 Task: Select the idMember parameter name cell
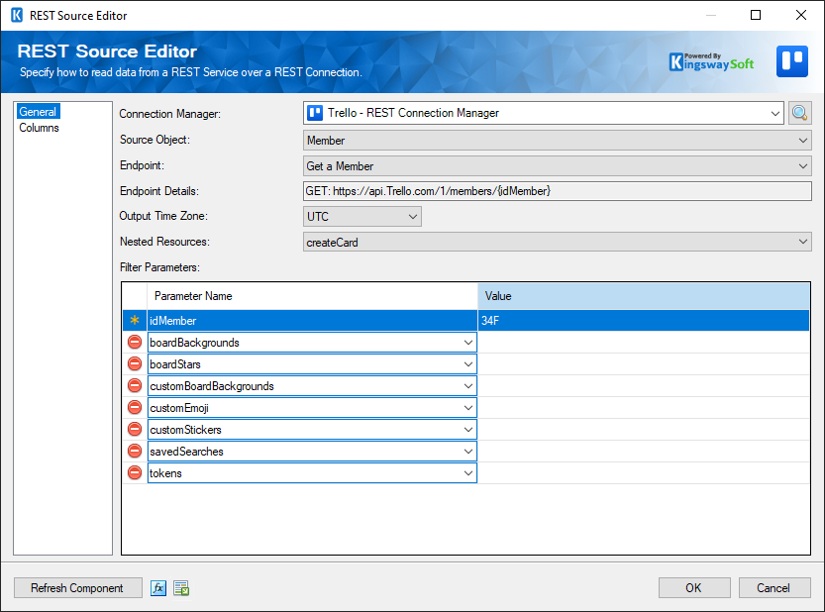312,321
